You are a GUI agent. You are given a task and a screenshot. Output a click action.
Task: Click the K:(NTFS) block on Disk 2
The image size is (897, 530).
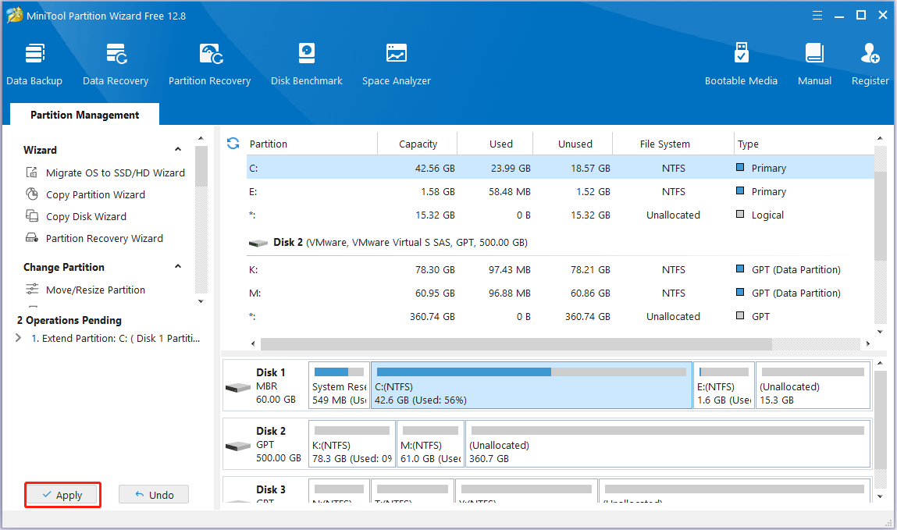coord(352,443)
